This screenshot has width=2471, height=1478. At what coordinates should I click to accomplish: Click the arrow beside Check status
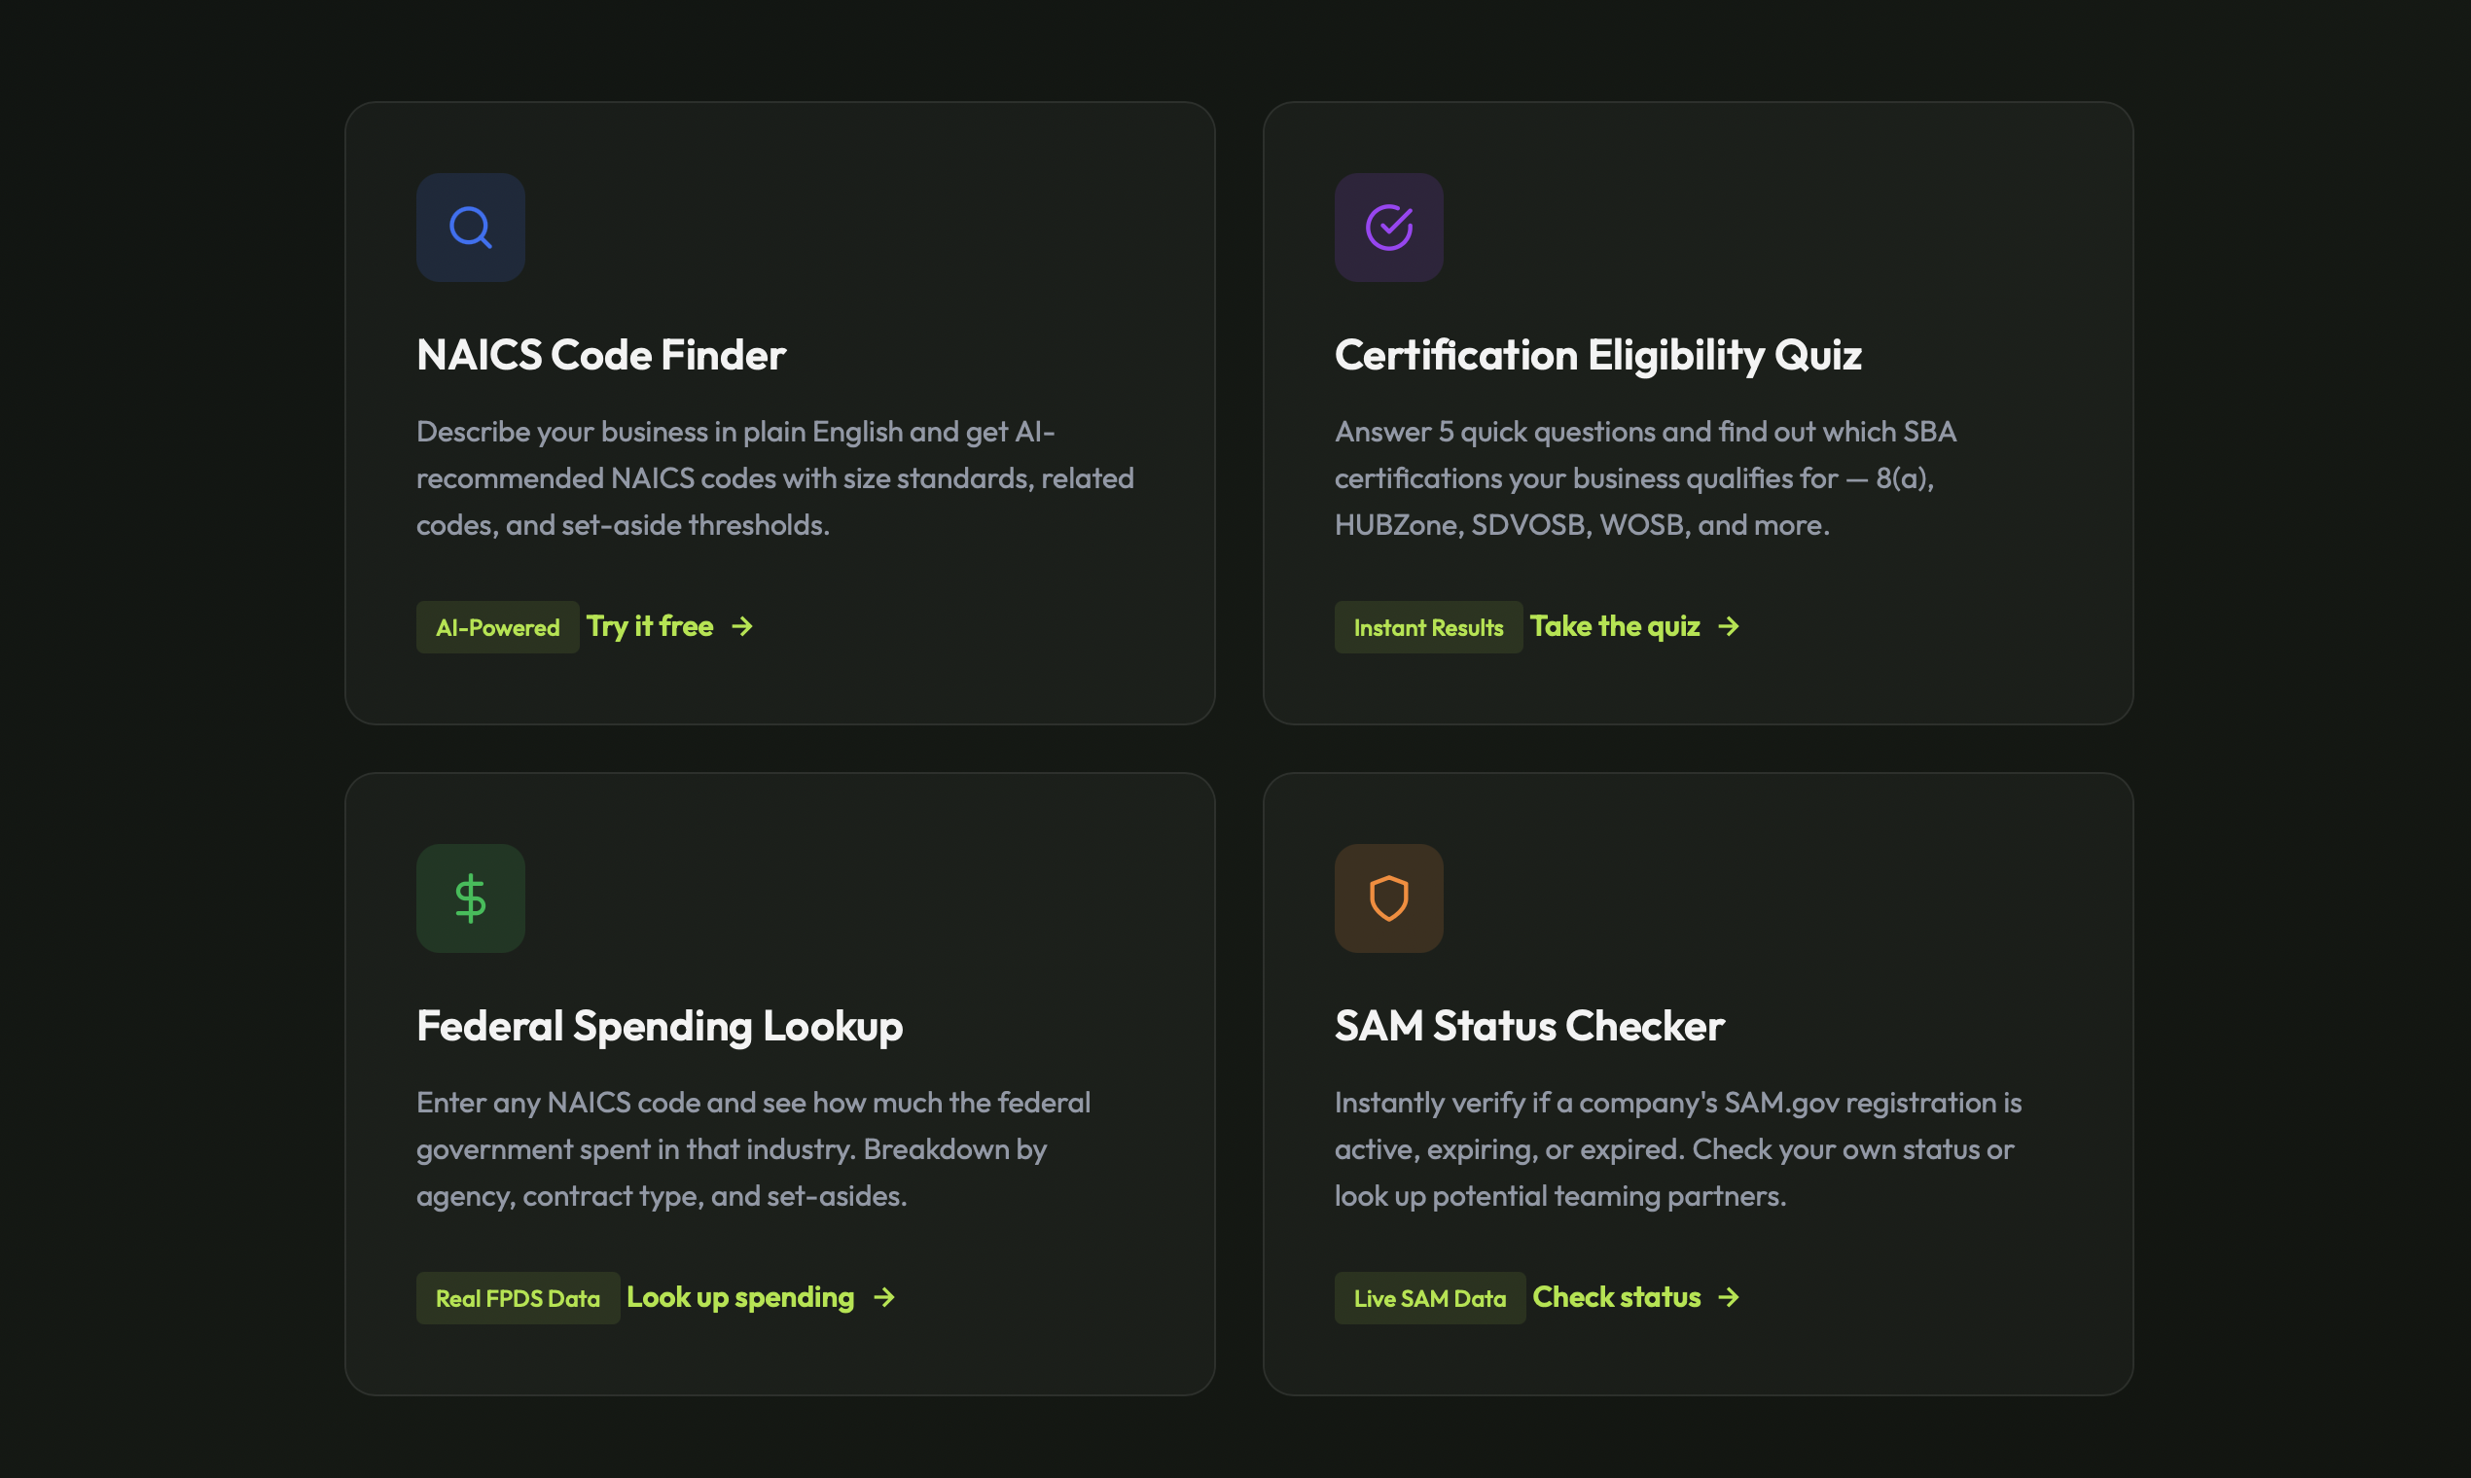[x=1729, y=1297]
